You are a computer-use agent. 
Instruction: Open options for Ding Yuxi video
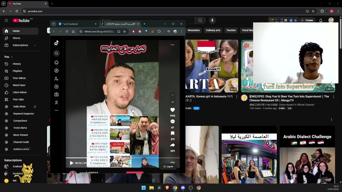click(333, 97)
